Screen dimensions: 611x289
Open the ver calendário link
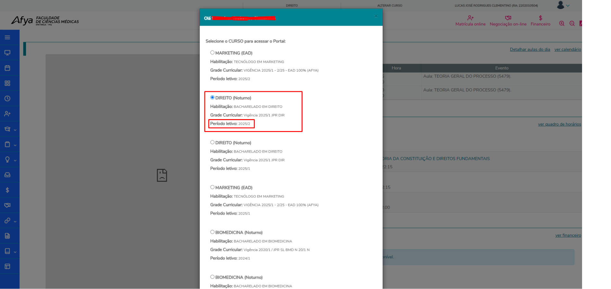(568, 49)
